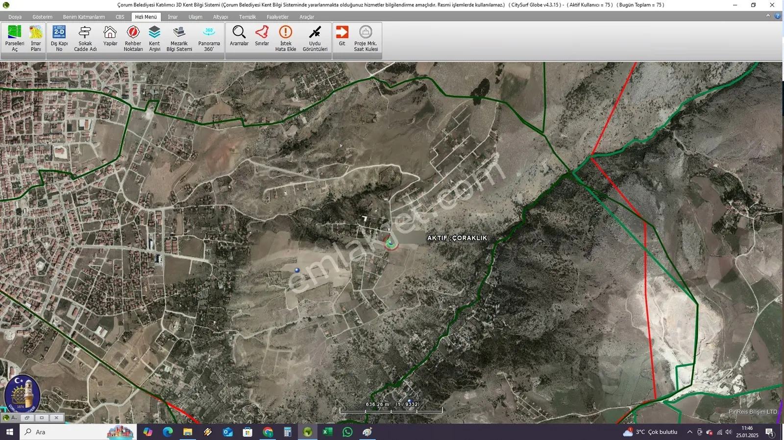Close the minimized child window

[56, 417]
